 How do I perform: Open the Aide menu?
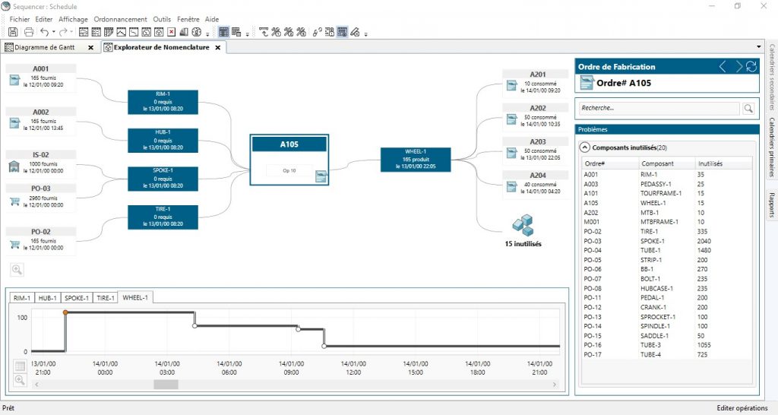point(212,19)
